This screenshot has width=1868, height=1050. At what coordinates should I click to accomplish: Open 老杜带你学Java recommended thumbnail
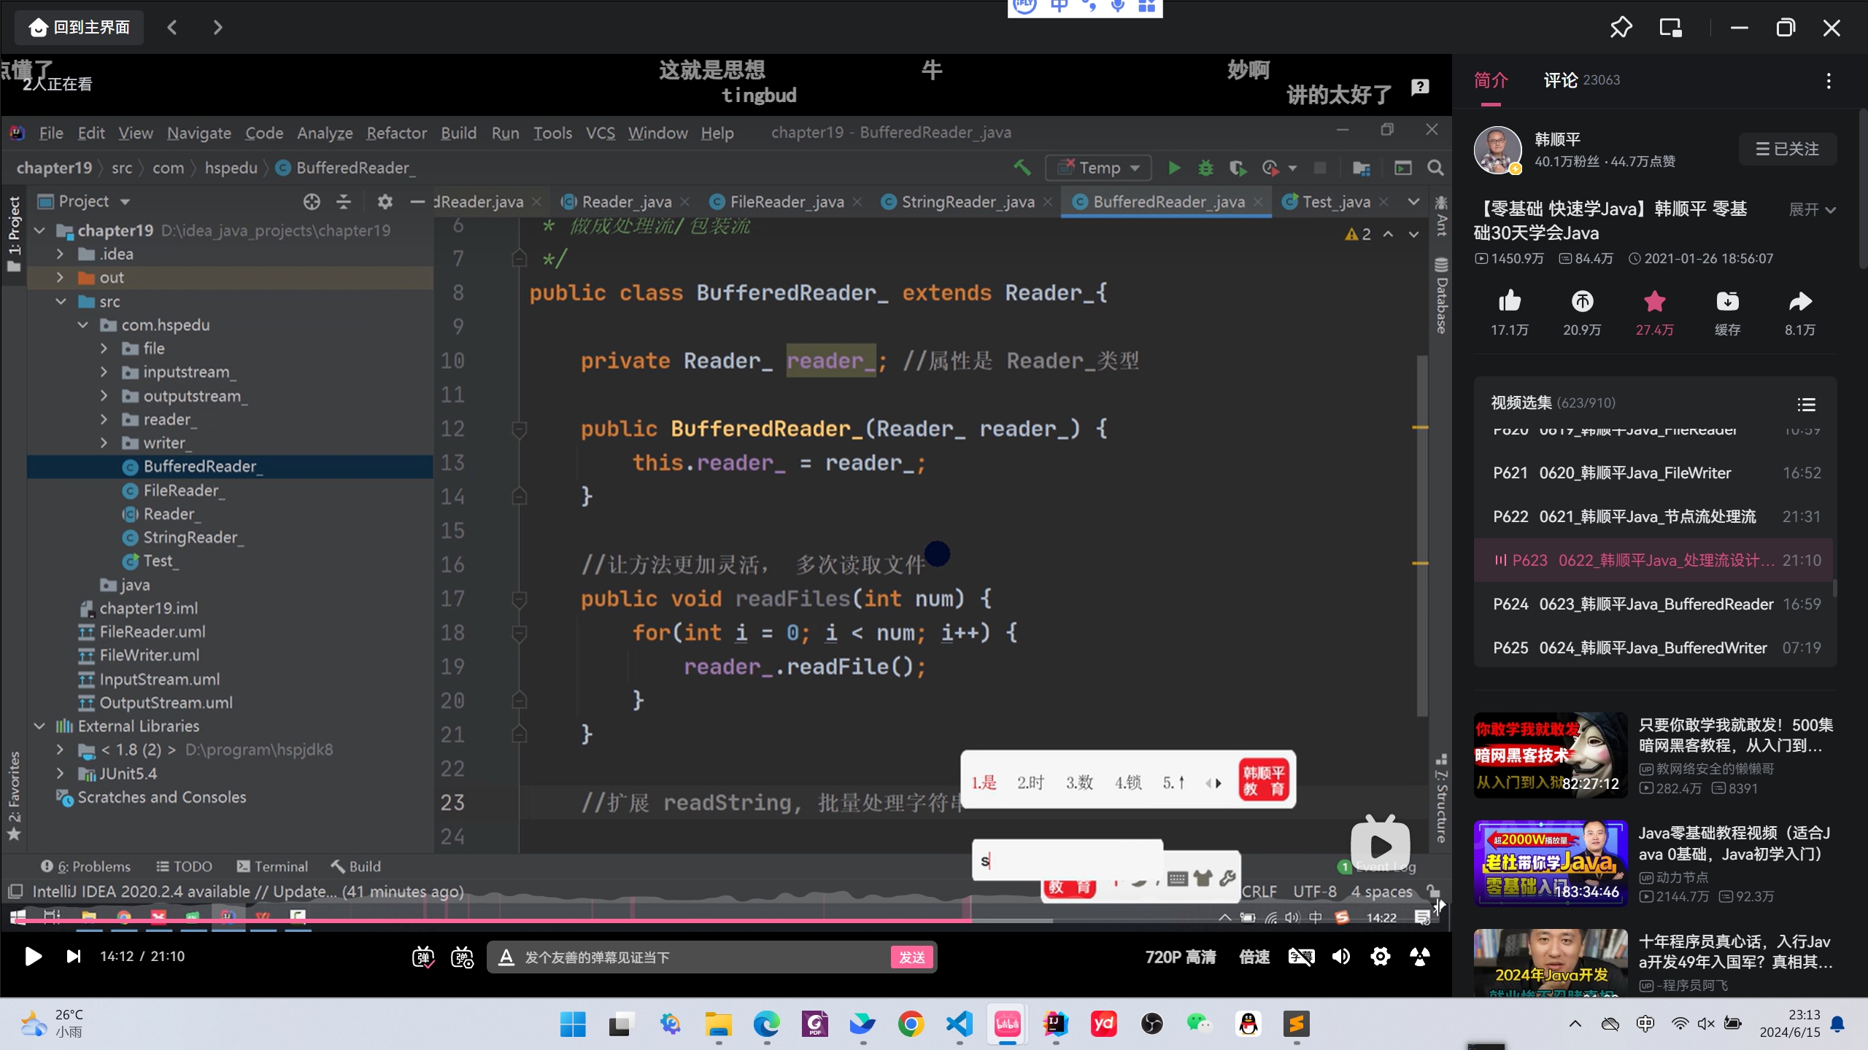pyautogui.click(x=1551, y=863)
